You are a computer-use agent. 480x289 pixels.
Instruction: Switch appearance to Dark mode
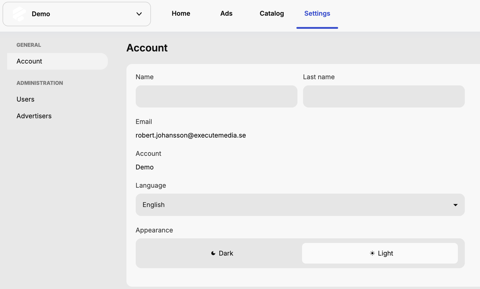[222, 253]
